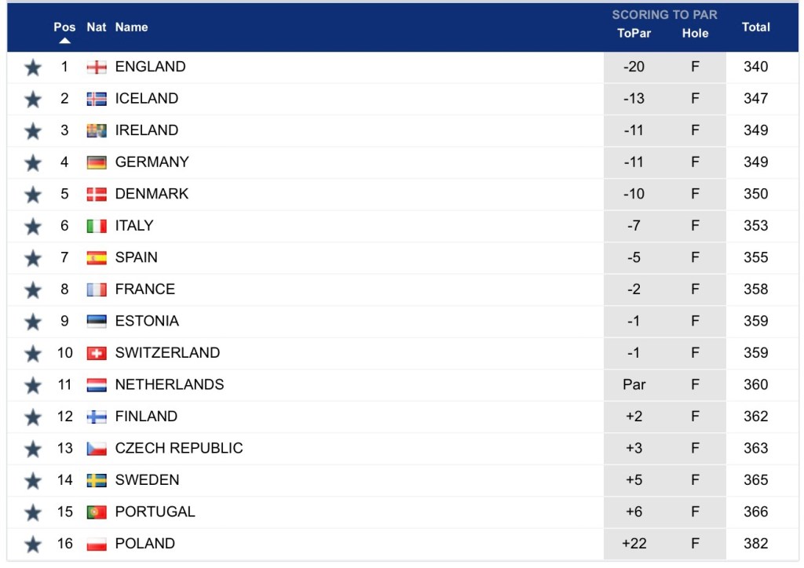The image size is (804, 568).
Task: Toggle favorite star for England
Action: (x=32, y=67)
